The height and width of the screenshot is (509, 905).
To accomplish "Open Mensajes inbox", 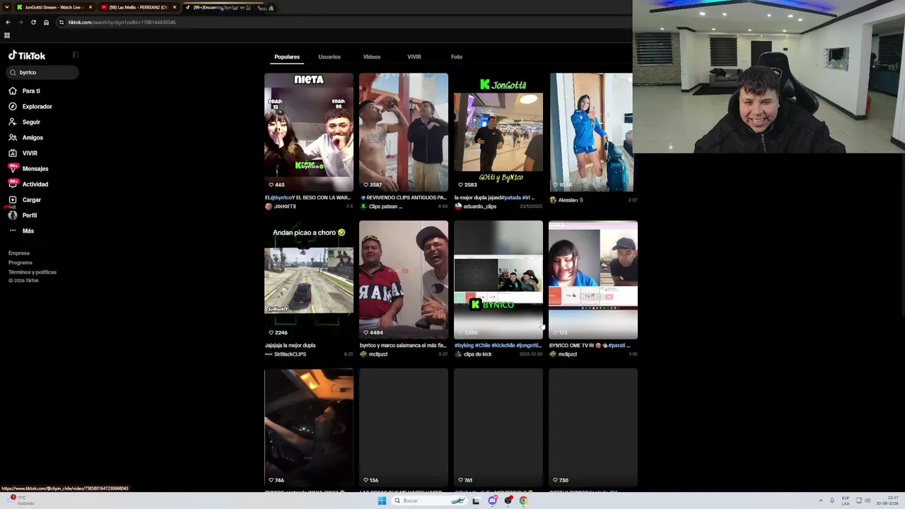I will pos(35,169).
